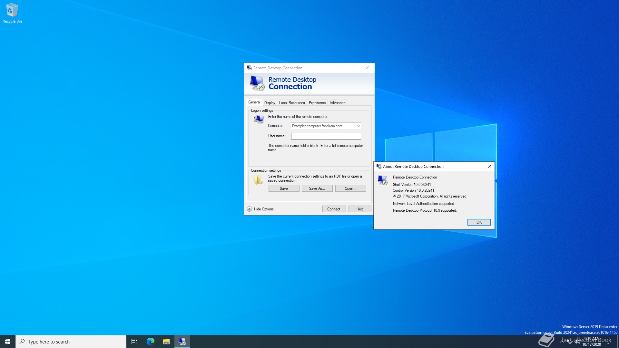Click the About dialog title bar icon
Viewport: 619px width, 348px height.
click(379, 167)
